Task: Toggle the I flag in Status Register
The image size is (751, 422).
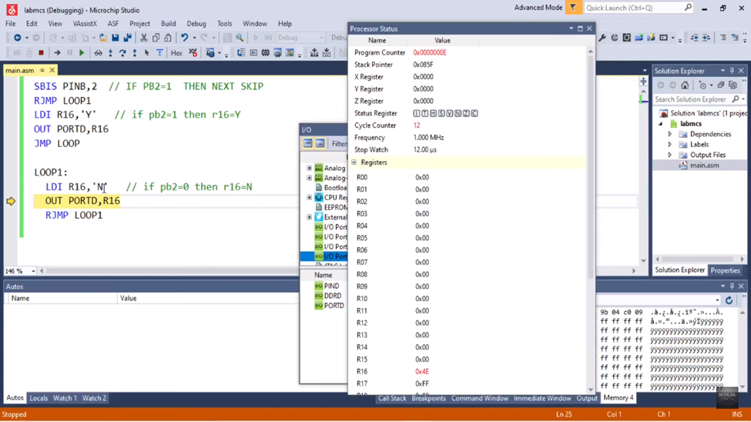Action: point(417,113)
